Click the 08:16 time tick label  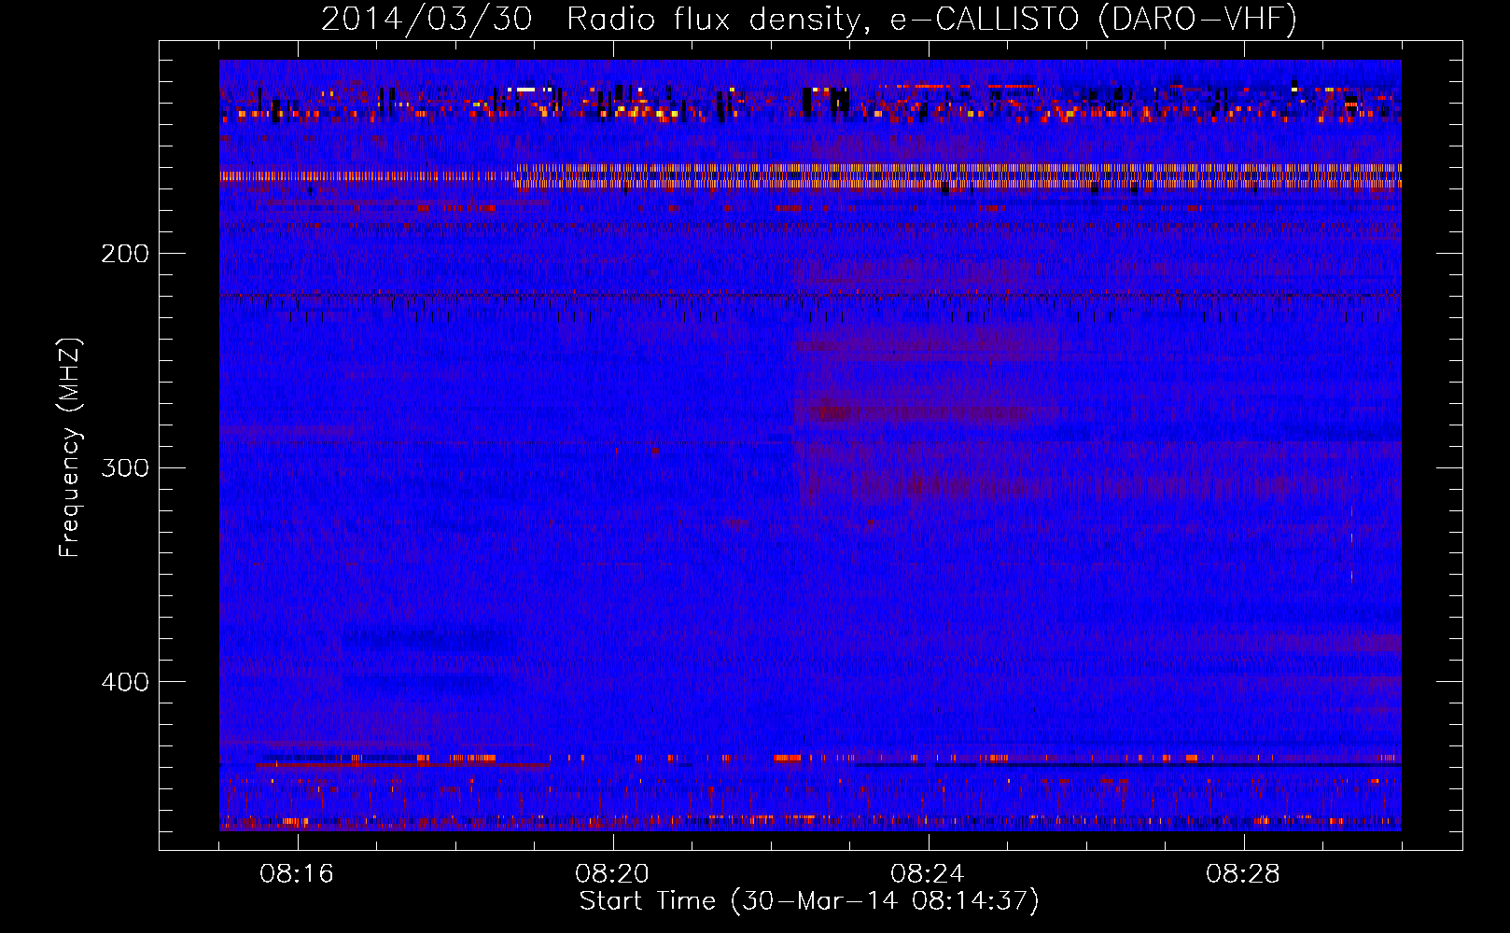click(x=297, y=874)
